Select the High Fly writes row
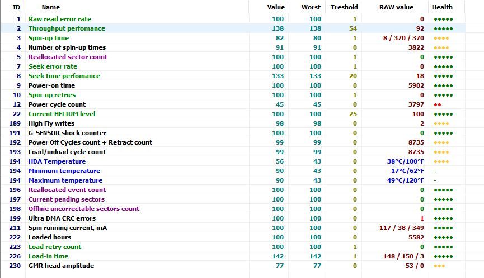Viewport: 484px width, 278px height. point(233,123)
